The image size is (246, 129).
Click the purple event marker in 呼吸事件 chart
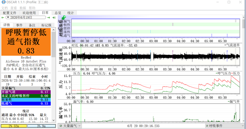(x=173, y=24)
